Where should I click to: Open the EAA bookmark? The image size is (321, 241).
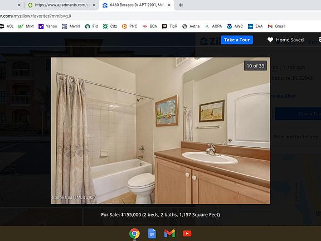point(255,26)
